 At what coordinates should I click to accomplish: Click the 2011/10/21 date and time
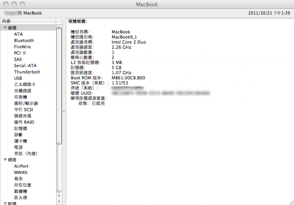pos(269,13)
